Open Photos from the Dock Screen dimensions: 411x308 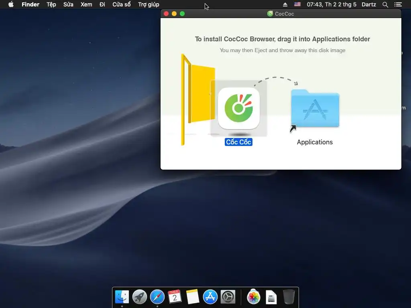254,297
